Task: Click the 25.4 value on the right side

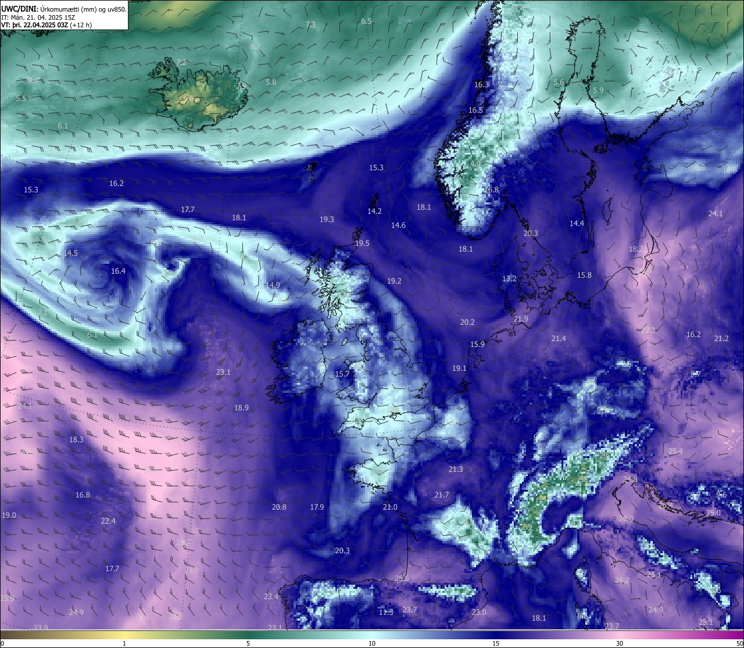Action: (675, 451)
